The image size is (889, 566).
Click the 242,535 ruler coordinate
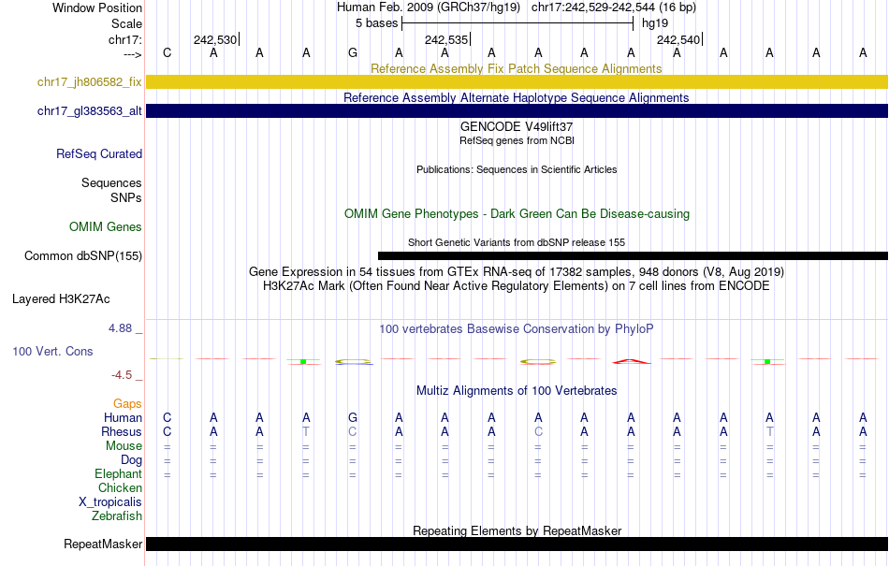point(446,39)
